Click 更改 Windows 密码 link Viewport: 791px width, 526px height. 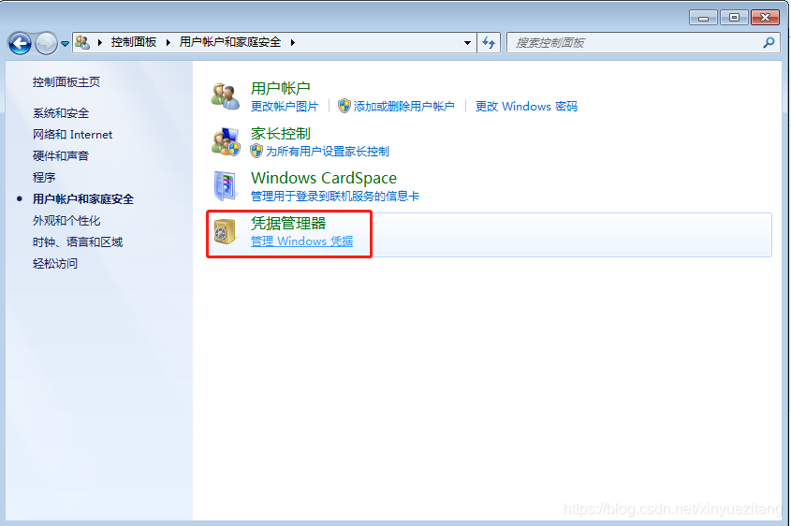527,107
